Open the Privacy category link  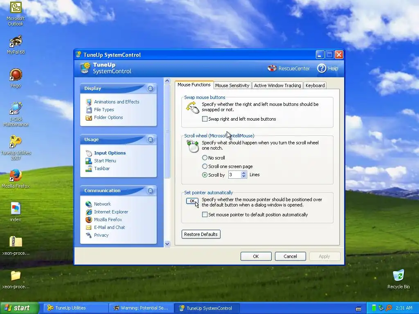click(101, 235)
